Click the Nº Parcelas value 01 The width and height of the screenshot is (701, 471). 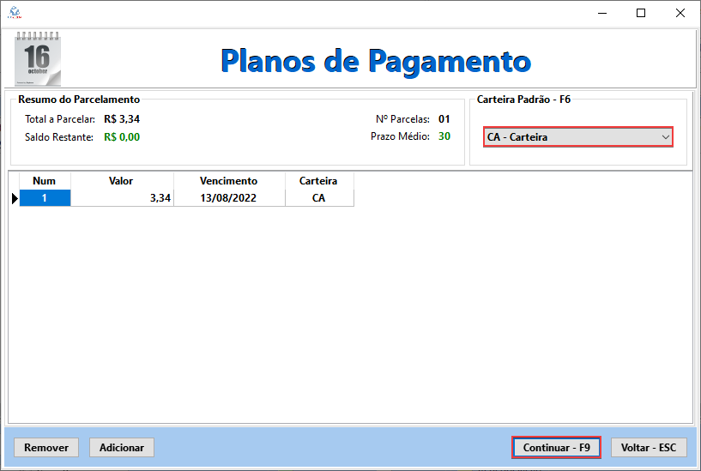(x=444, y=119)
